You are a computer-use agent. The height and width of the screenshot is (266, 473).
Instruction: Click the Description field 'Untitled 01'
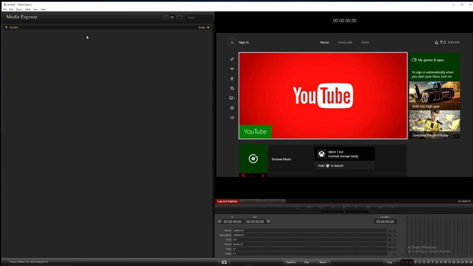coord(309,235)
